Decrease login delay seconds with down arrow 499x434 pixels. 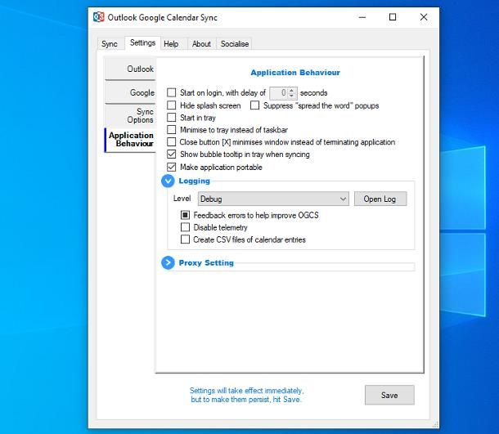pos(291,96)
